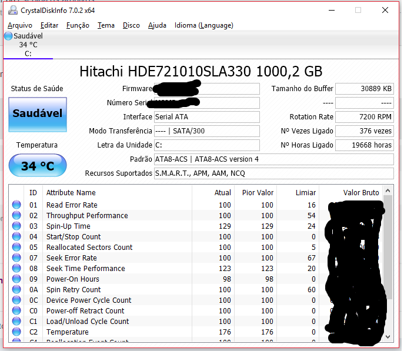Select the Load/Unload Cycle Count attribute name

[x=88, y=322]
